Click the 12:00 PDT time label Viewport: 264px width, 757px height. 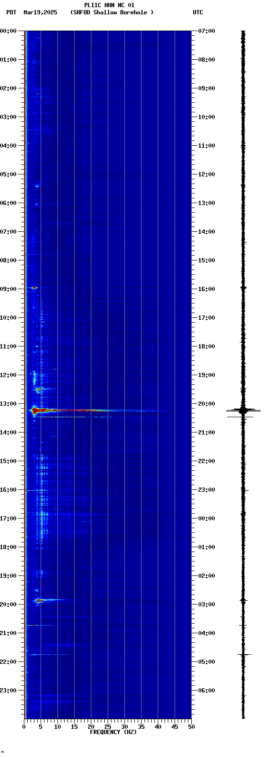click(x=8, y=375)
